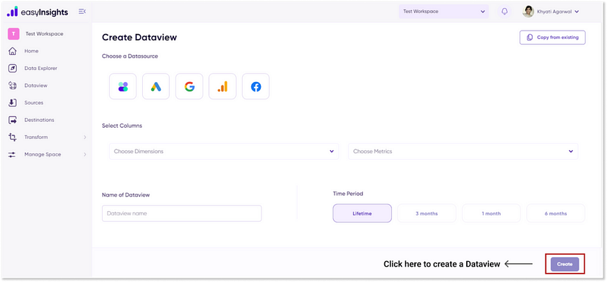Click the easyInsights logo

coord(38,12)
